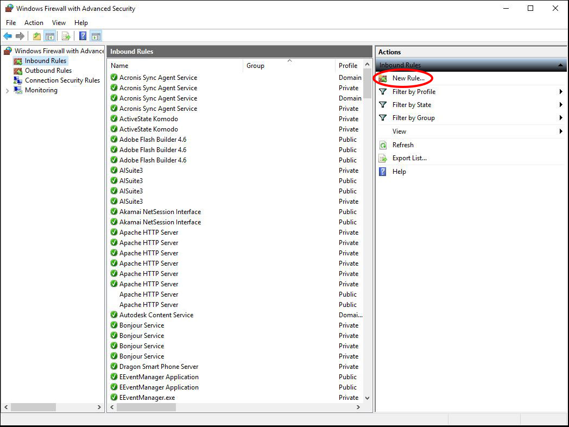The width and height of the screenshot is (569, 427).
Task: Open the Filter by State submenu arrow
Action: tap(561, 104)
